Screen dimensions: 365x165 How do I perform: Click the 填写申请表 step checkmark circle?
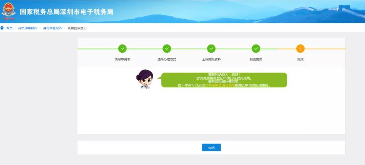coord(122,49)
